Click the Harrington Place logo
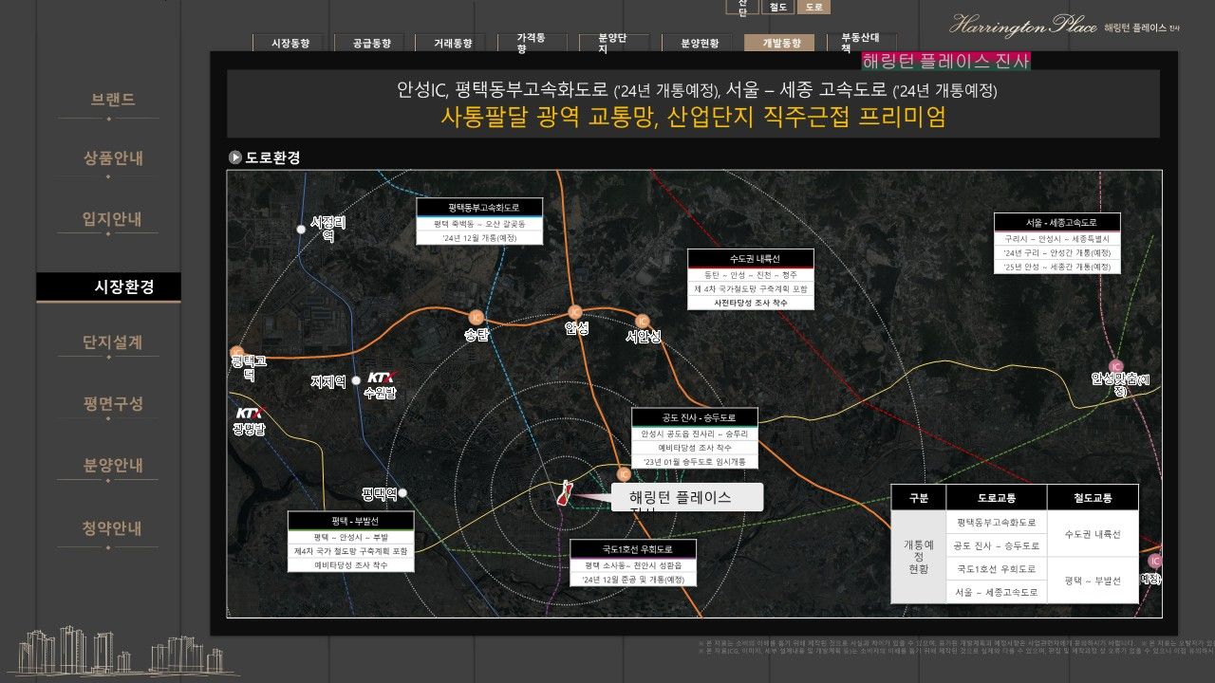The height and width of the screenshot is (683, 1215). point(1065,27)
